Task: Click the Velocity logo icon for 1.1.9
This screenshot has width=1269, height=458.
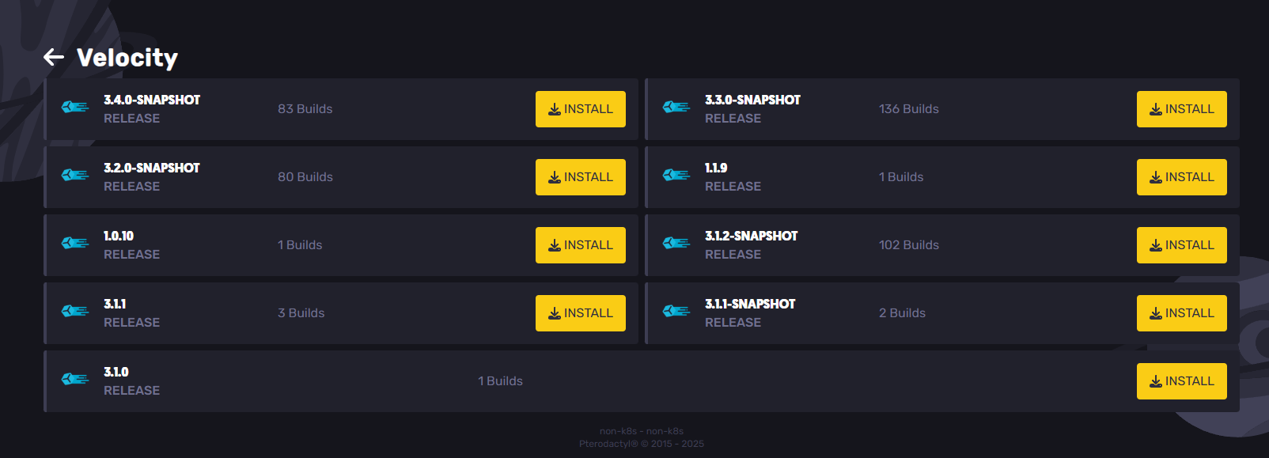Action: [676, 175]
